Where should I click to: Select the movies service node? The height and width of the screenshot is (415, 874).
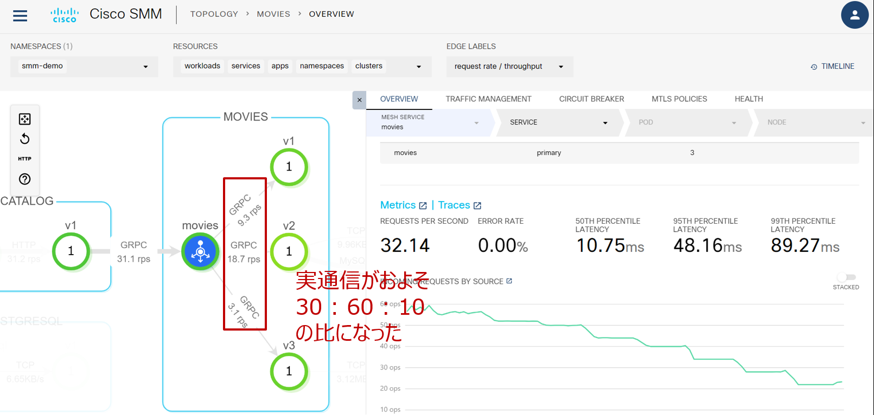(200, 251)
